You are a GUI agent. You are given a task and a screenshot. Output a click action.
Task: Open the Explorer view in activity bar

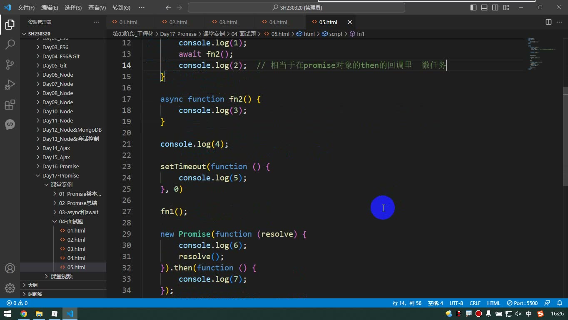(10, 24)
